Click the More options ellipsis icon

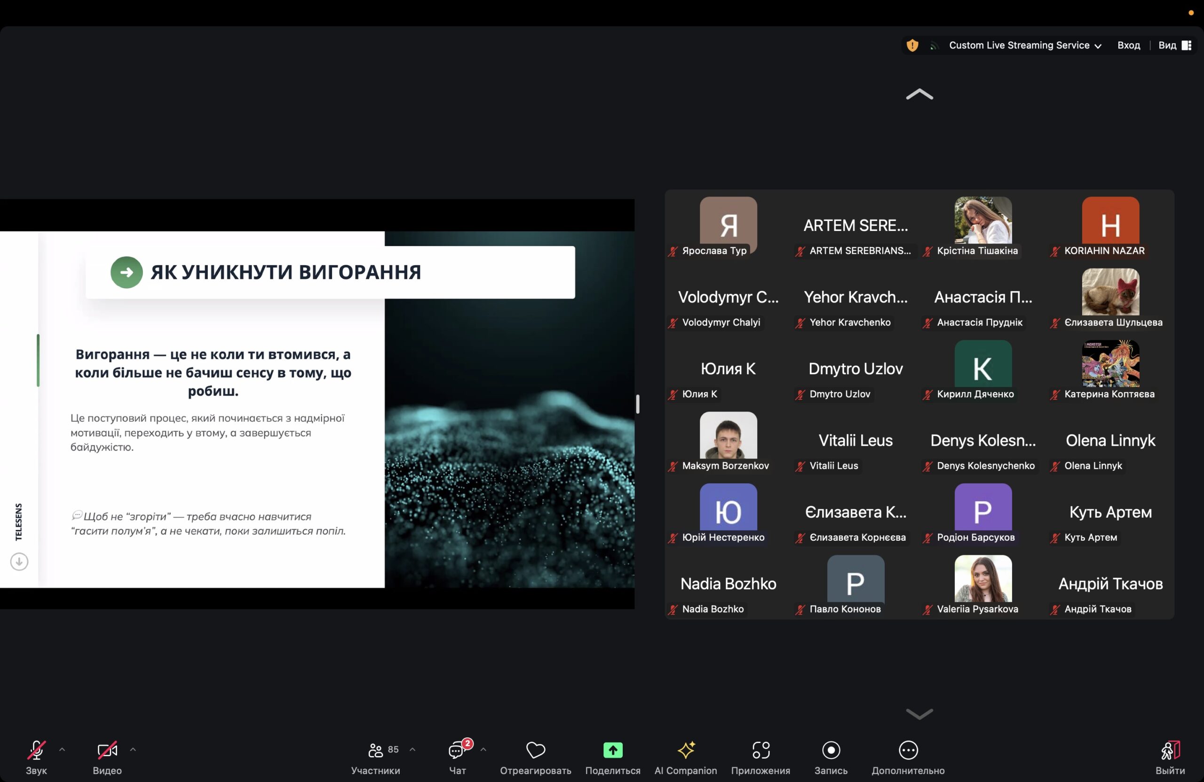click(x=908, y=750)
